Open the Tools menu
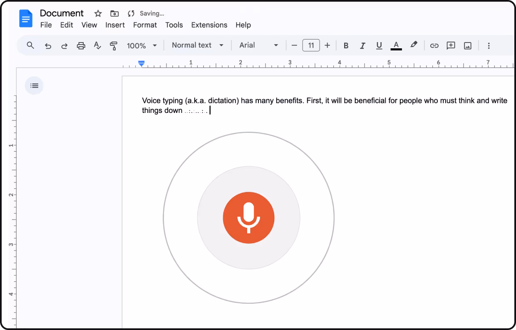 tap(174, 25)
